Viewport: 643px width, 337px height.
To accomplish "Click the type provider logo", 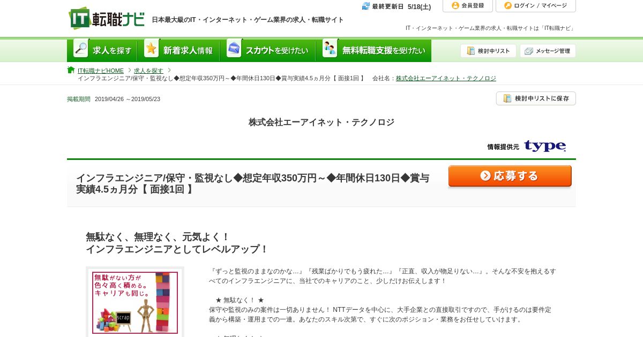I will tap(545, 146).
